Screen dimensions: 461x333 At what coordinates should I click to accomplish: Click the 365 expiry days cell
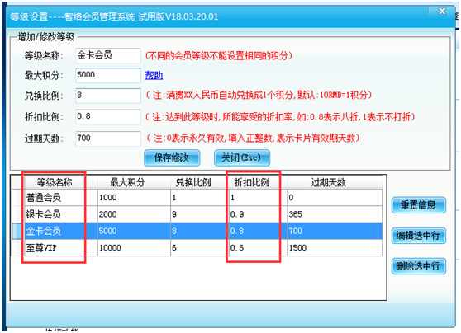[x=335, y=214]
